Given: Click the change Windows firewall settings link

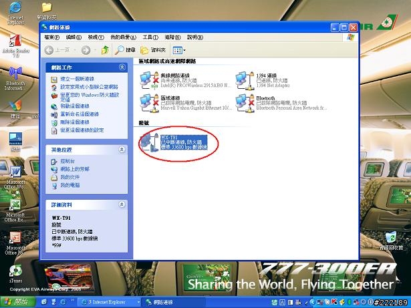Looking at the screenshot, I should (90, 97).
